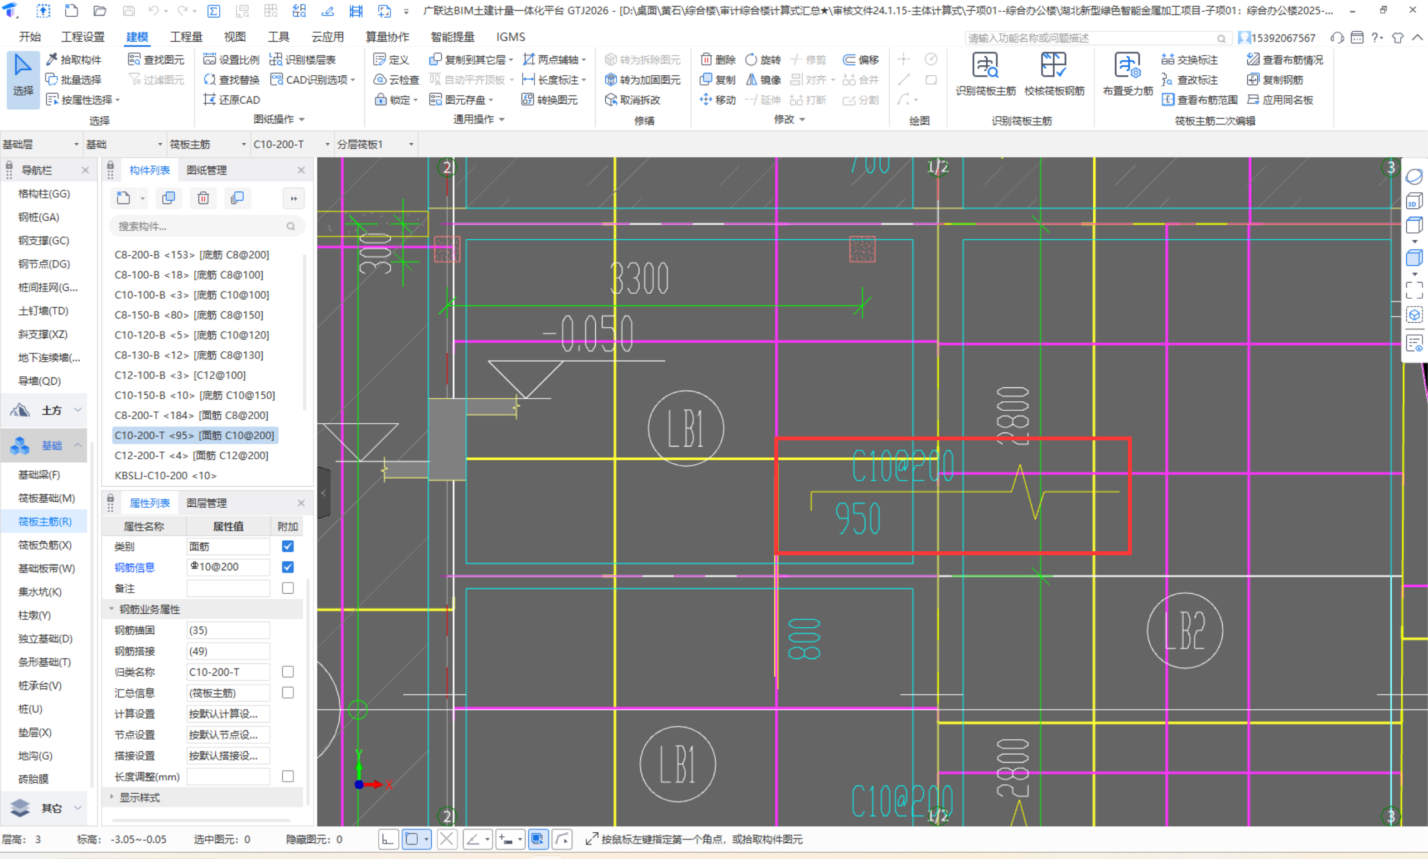Click the 移动 tool
1428x859 pixels.
(718, 100)
